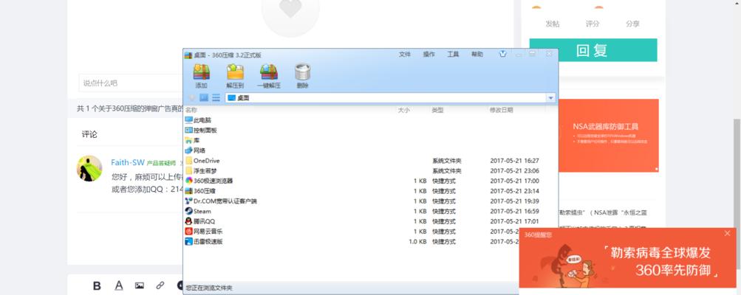
Task: Close the 360提醒您 popup ad
Action: point(727,233)
